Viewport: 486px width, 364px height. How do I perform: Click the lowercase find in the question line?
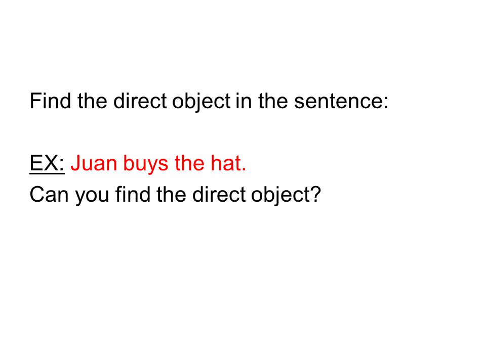[x=133, y=194]
